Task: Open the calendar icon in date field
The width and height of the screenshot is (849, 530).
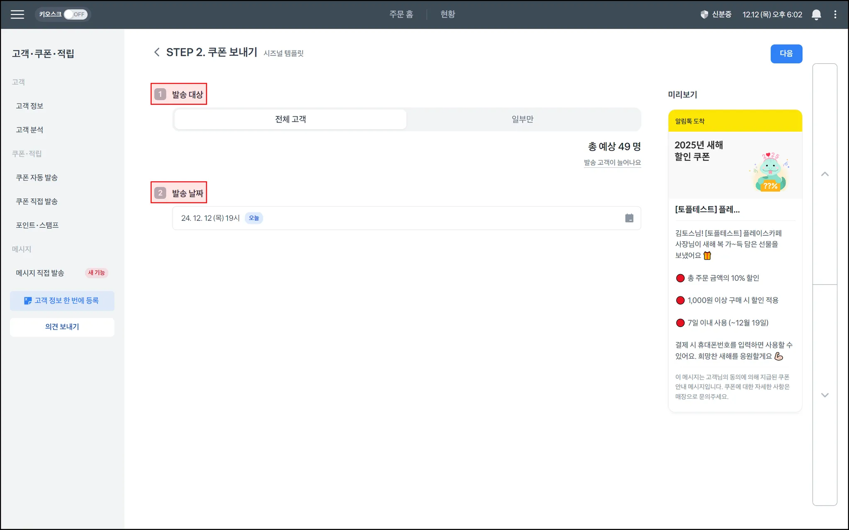Action: [629, 218]
